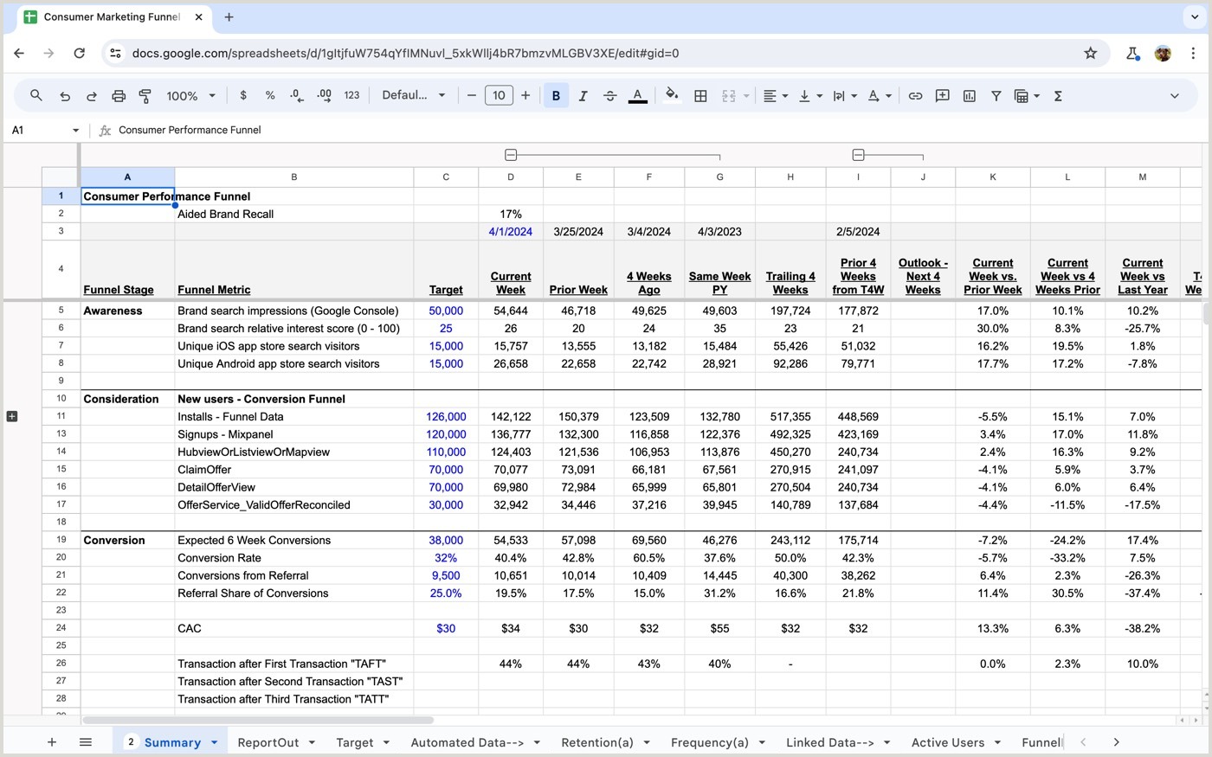Open more number formats (123)
Viewport: 1212px width, 757px height.
click(351, 95)
